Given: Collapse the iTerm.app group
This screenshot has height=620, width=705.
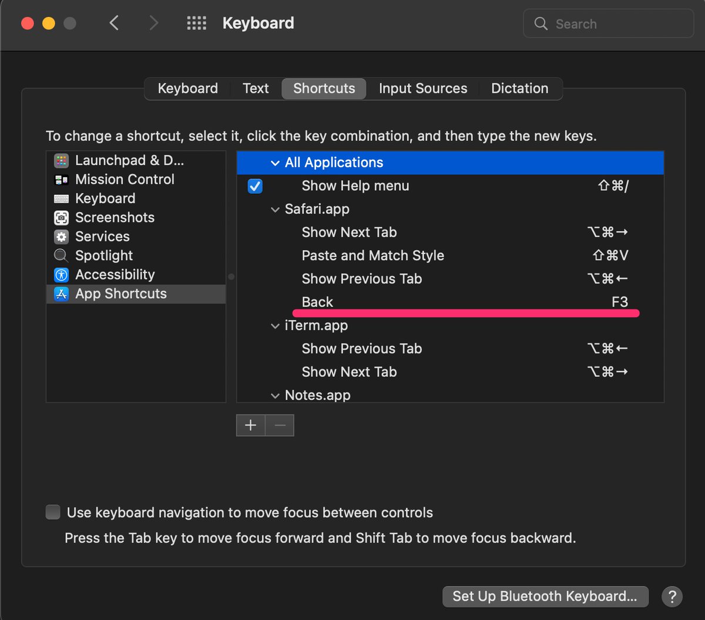Looking at the screenshot, I should (275, 326).
